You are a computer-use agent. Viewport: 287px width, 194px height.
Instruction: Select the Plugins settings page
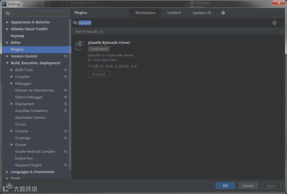(x=37, y=49)
